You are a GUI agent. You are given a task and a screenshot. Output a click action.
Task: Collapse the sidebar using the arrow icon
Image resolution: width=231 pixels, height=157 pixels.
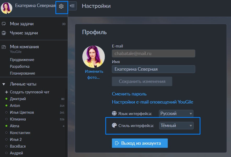(72, 6)
